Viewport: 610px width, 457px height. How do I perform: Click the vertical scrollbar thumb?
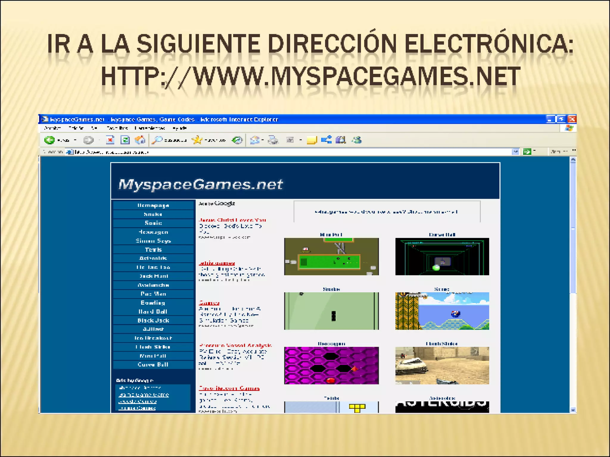(573, 228)
